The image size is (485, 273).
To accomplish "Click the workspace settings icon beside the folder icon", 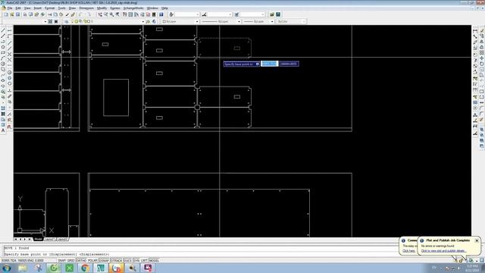I will pos(278,14).
